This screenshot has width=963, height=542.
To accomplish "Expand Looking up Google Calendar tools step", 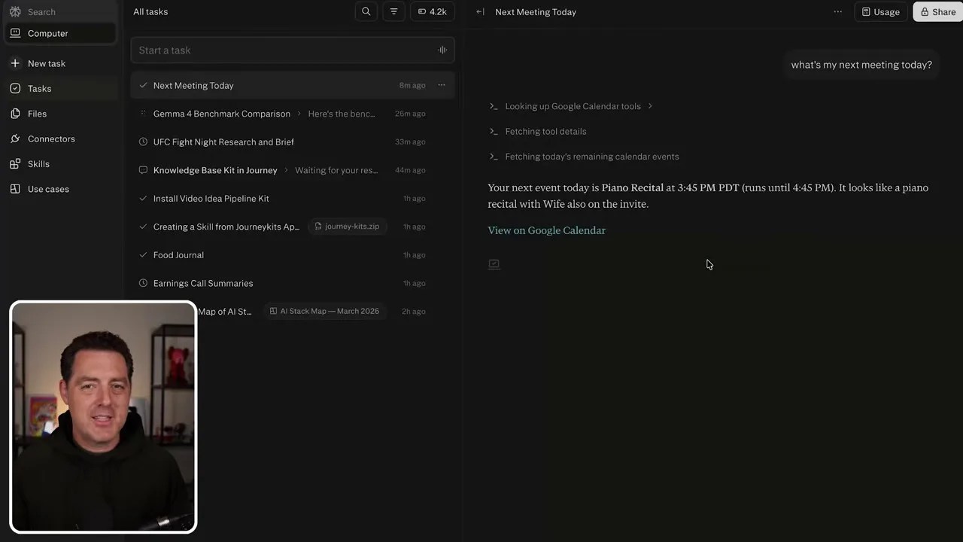I will (x=571, y=106).
